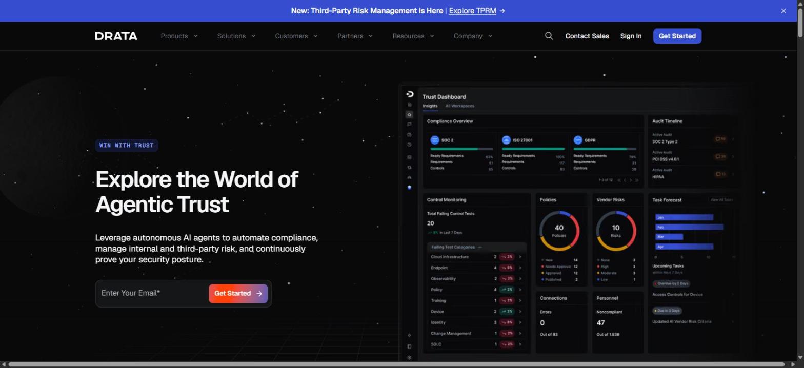804x368 pixels.
Task: Expand the Products navigation dropdown
Action: point(179,36)
